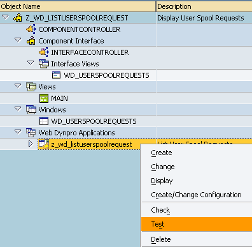Collapse the Web Dynpro Applications node
This screenshot has width=252, height=247.
(18, 132)
